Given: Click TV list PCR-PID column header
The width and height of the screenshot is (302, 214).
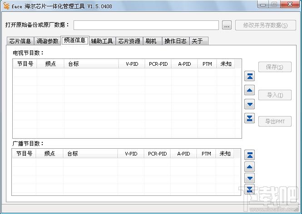Looking at the screenshot, I should point(158,64).
